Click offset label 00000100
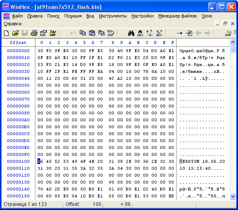Image resolution: width=238 pixels, height=210 pixels. (18, 161)
